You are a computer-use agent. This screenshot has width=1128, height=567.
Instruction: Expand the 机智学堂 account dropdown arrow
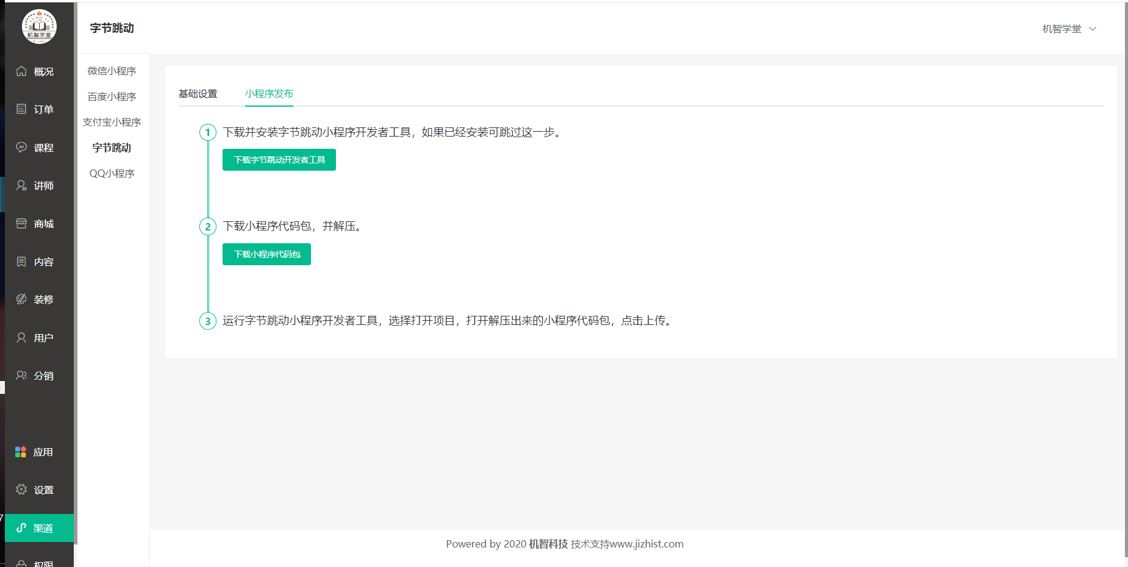1093,29
